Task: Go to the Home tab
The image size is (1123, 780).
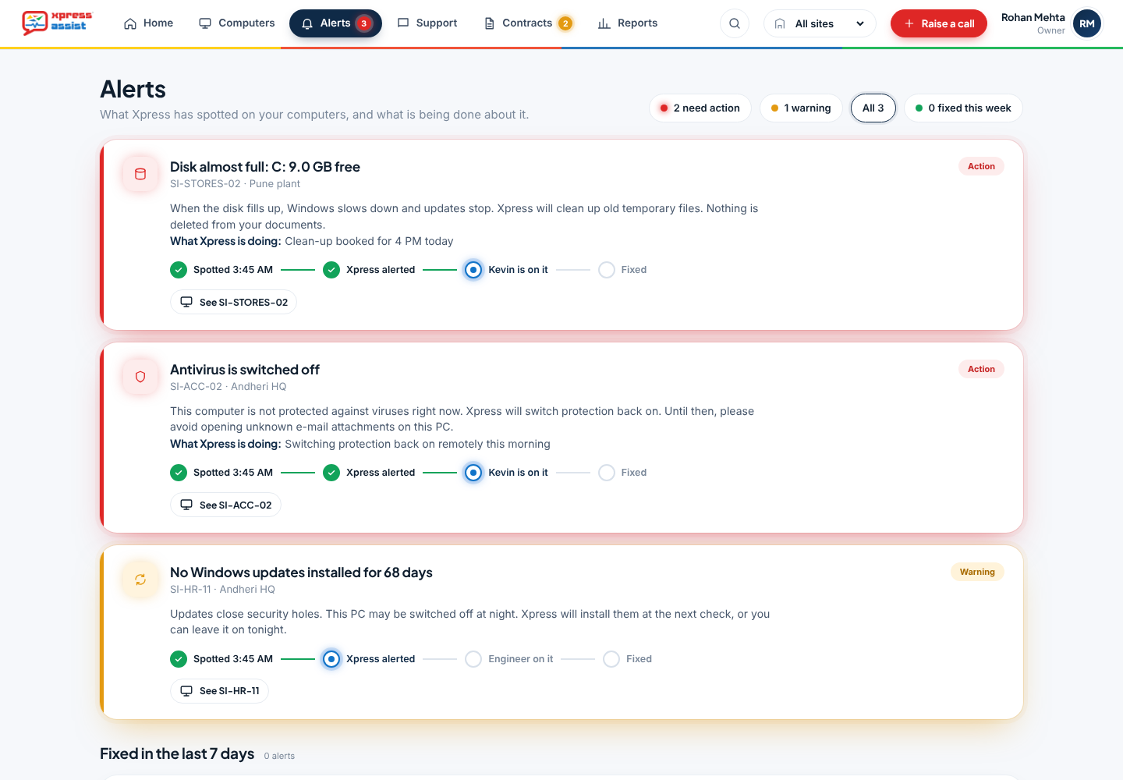Action: [x=148, y=23]
